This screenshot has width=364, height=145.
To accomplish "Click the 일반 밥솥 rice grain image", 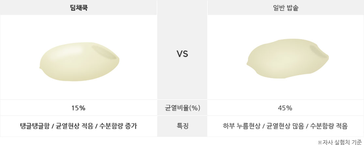I will point(288,59).
